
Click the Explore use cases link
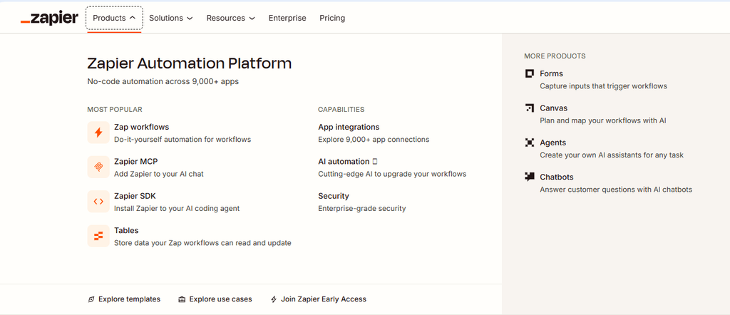[x=221, y=299]
